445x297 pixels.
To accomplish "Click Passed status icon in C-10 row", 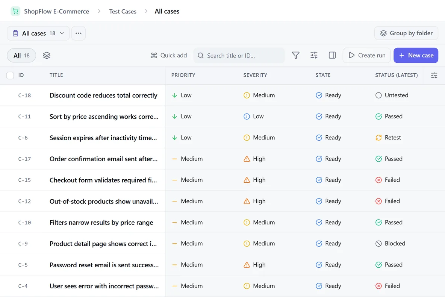I will (x=378, y=223).
